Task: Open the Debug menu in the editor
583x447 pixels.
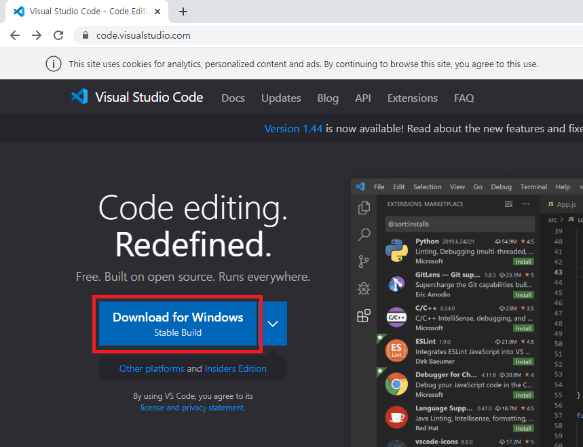Action: (x=501, y=187)
